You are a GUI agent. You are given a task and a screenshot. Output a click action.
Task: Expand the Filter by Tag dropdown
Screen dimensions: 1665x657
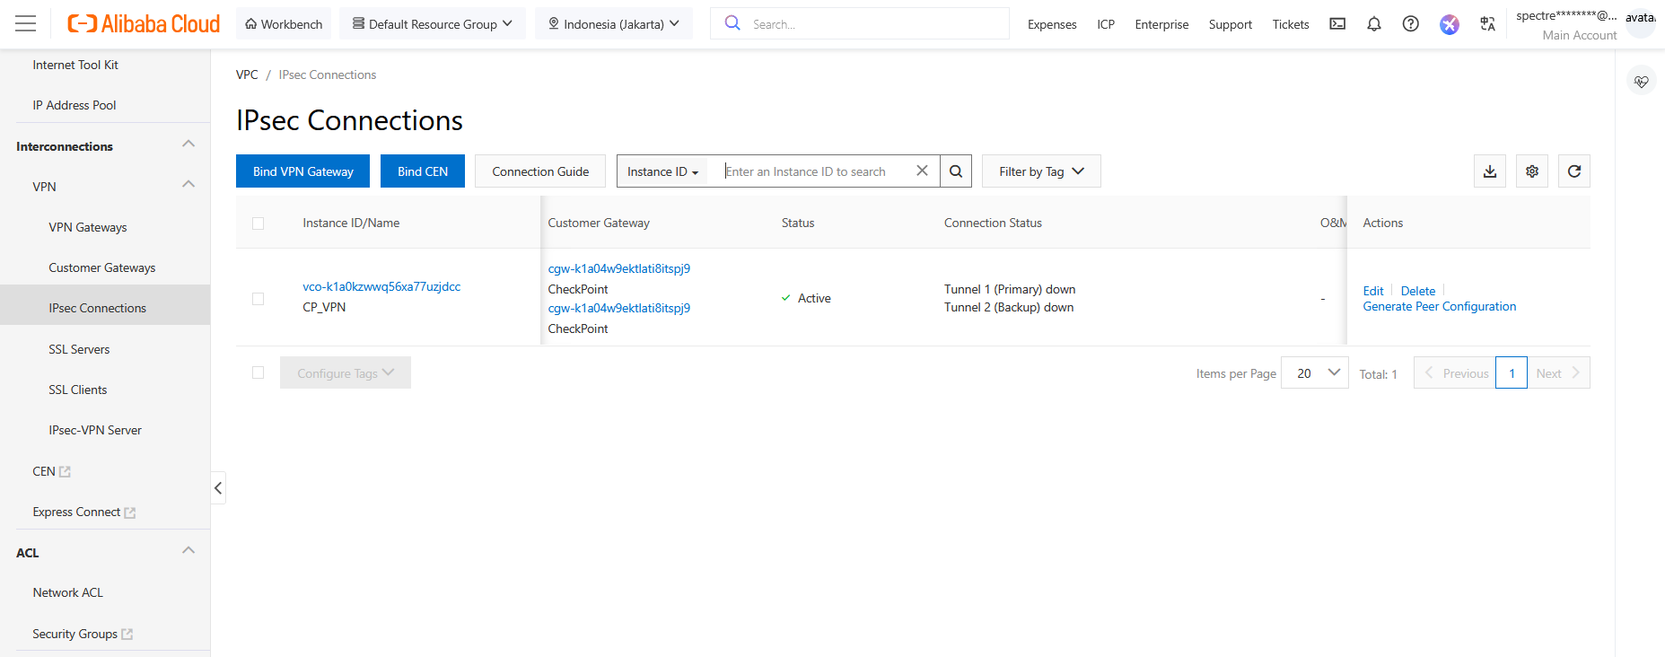point(1040,171)
